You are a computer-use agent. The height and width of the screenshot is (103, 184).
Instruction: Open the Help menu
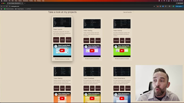point(43,1)
